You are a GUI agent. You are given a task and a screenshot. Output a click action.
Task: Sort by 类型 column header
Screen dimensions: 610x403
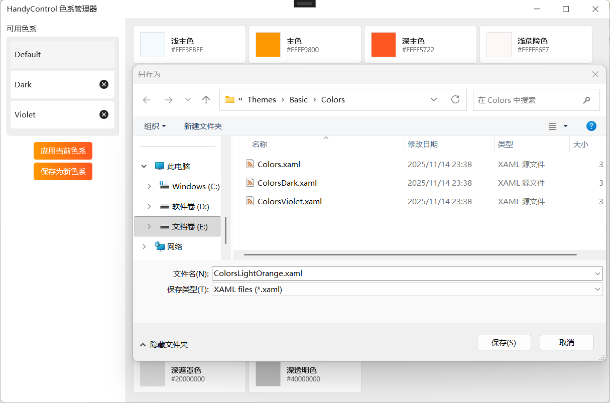coord(506,144)
